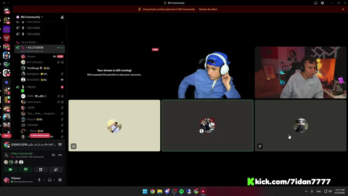Open the purple cat-face server icon

7,29
